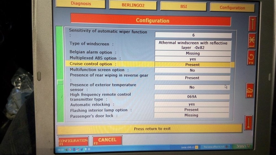The height and width of the screenshot is (155, 276).
Task: Click the F9 return arrow icon
Action: (251, 58)
